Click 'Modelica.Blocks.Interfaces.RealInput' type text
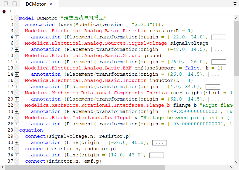239x170 pixels. point(78,118)
